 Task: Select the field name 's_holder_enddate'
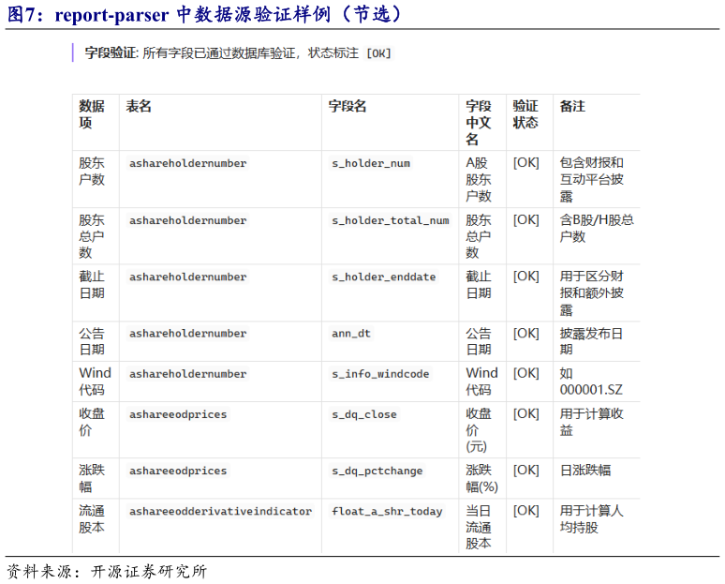click(384, 277)
